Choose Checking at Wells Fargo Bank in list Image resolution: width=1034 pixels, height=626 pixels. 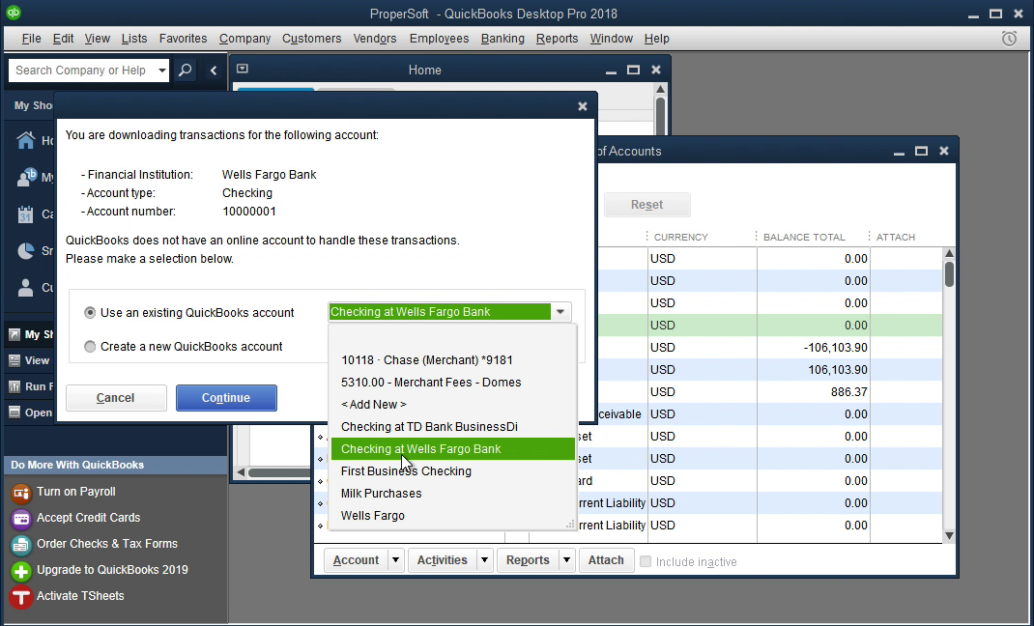(453, 449)
